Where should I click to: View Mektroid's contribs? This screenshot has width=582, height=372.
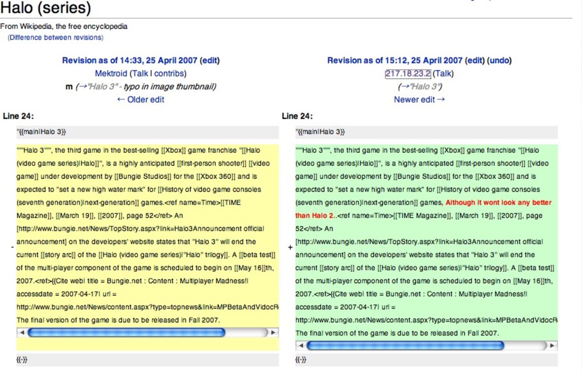169,73
